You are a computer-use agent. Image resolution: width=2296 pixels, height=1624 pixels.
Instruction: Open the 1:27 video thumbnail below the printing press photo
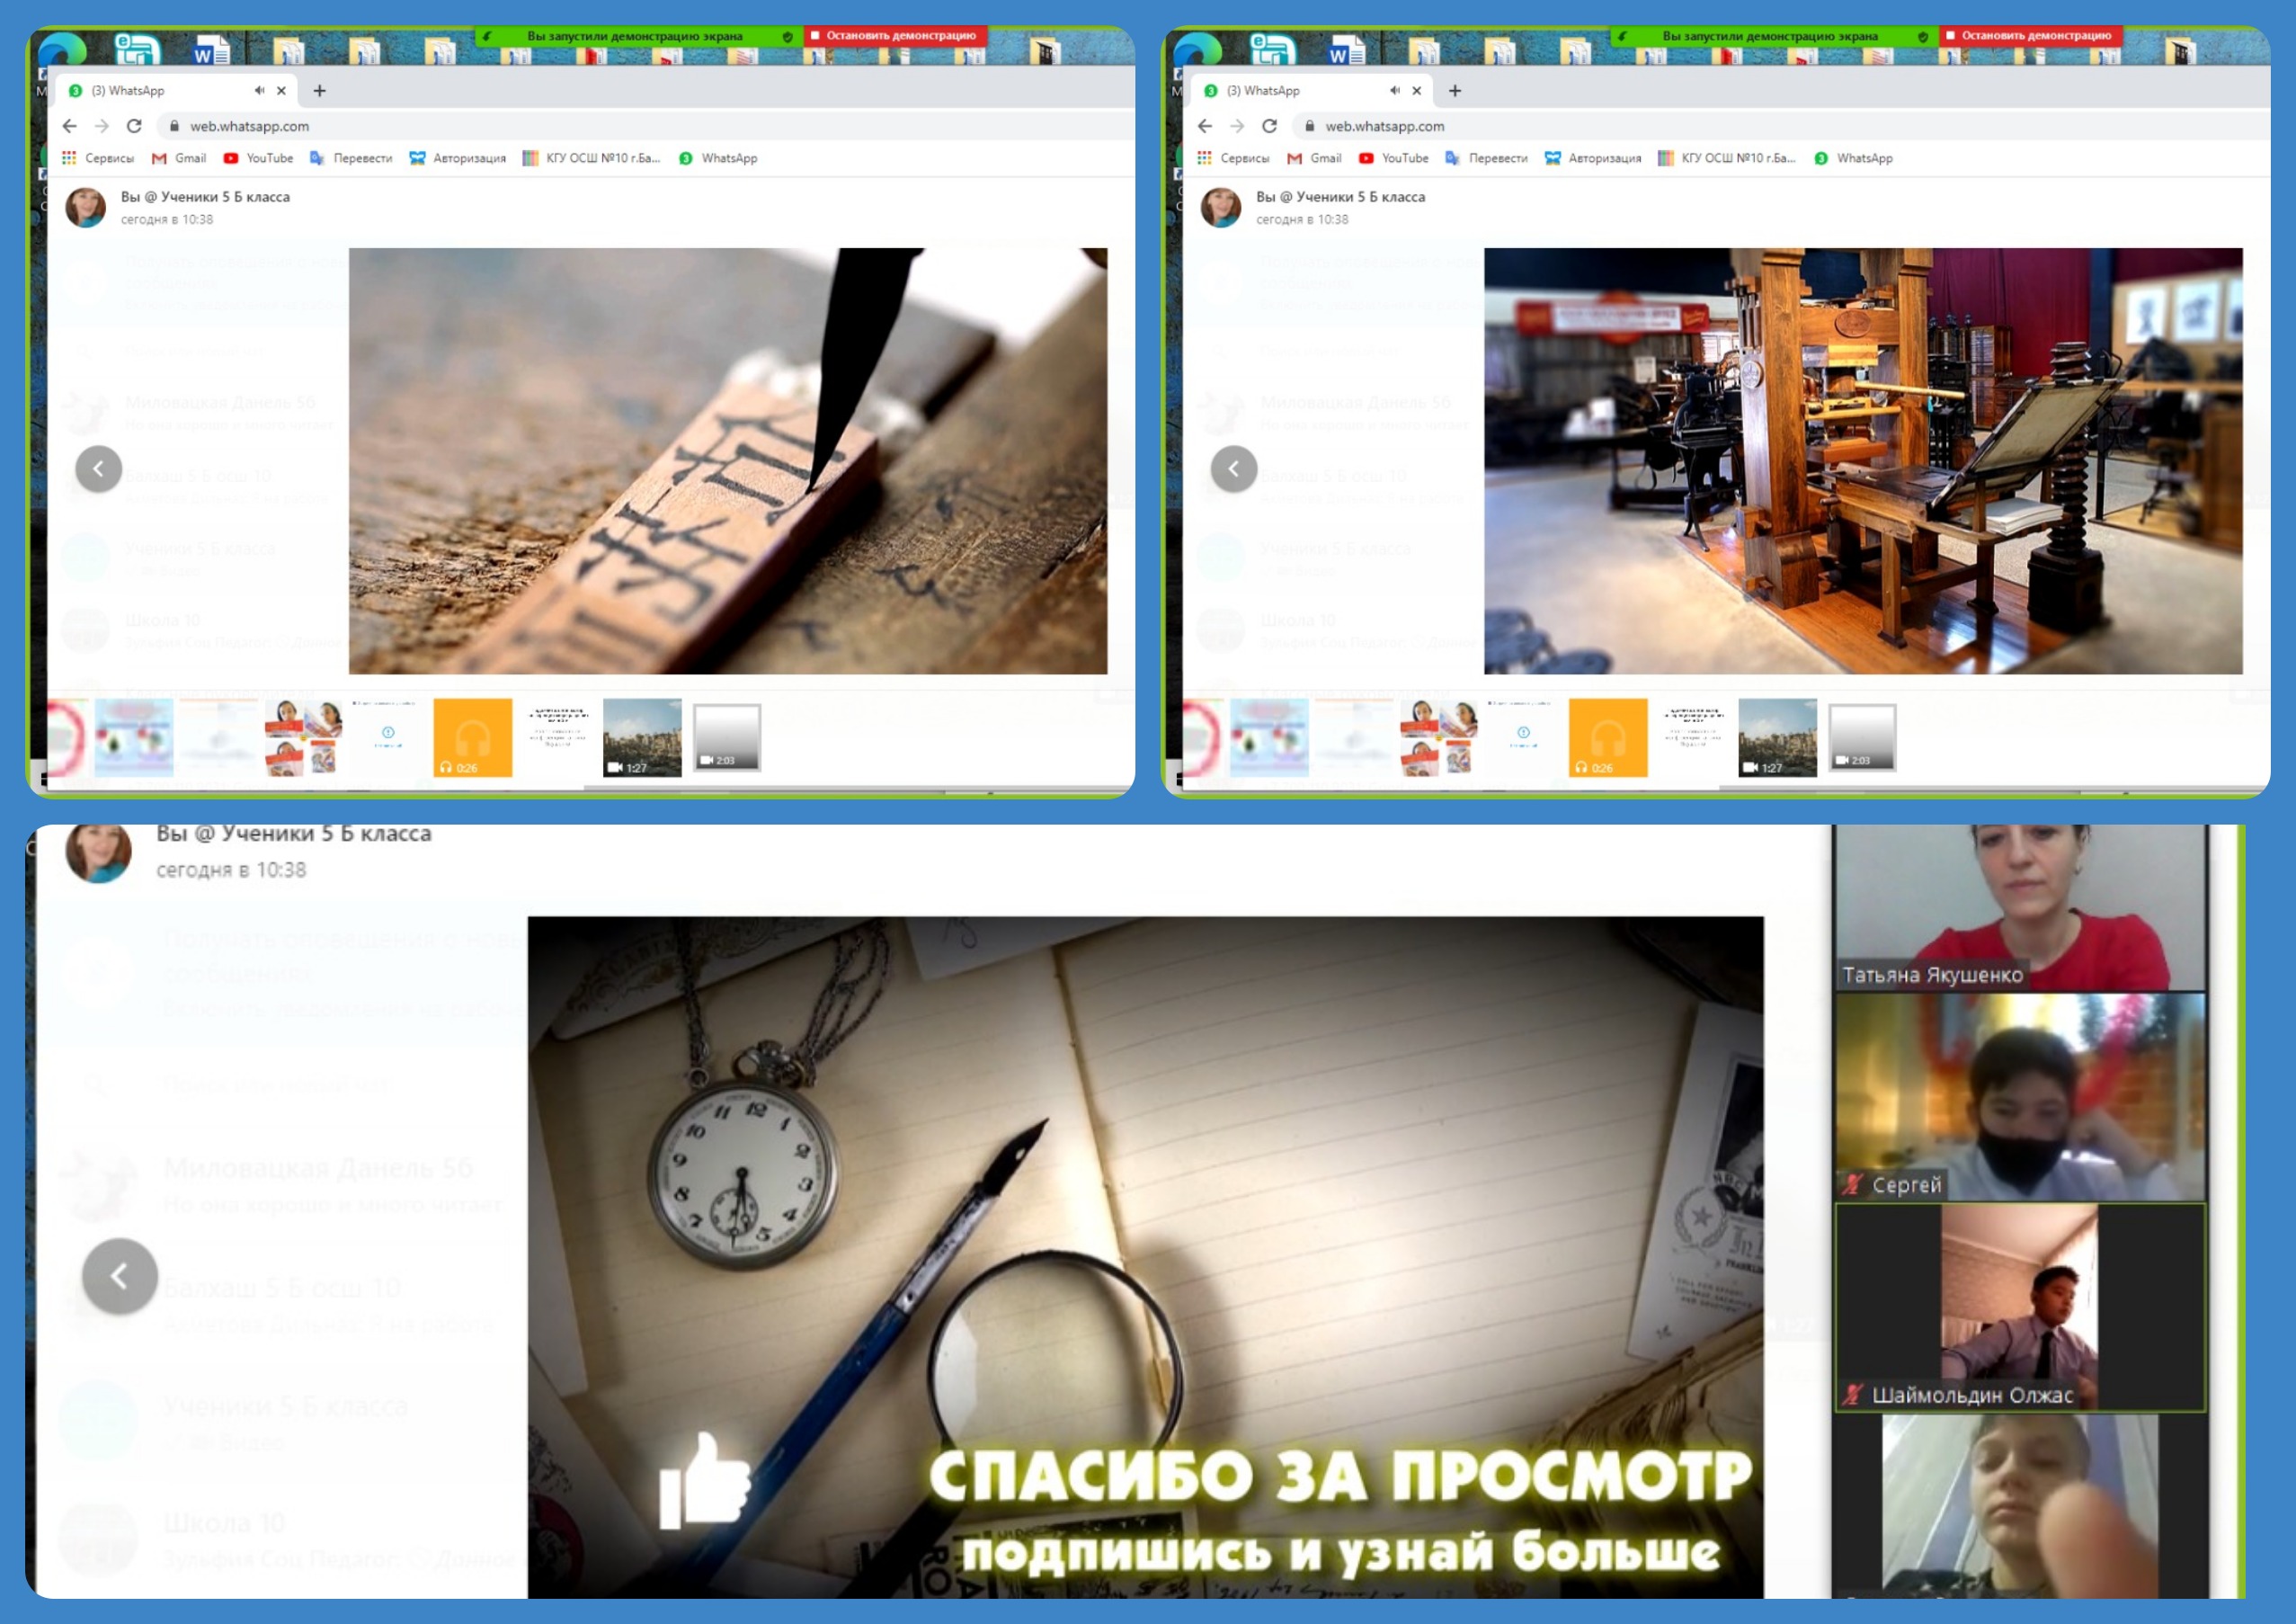1777,738
